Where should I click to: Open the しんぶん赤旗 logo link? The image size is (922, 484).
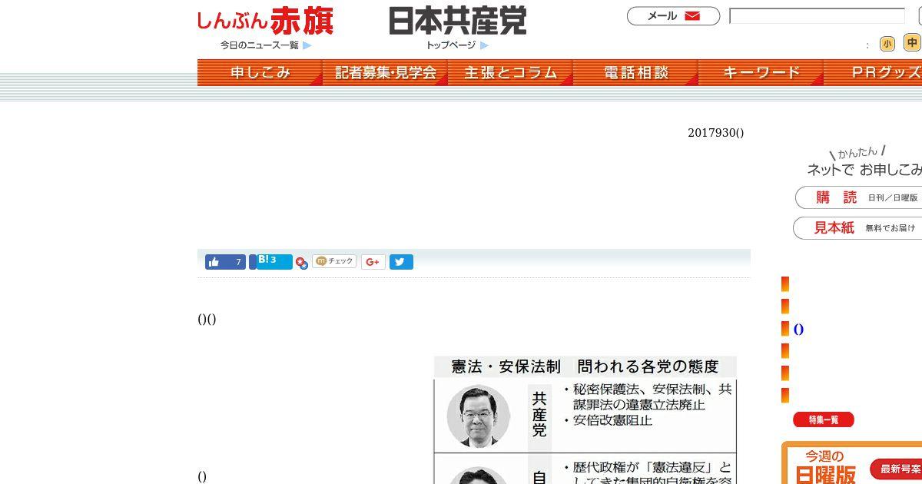(265, 22)
